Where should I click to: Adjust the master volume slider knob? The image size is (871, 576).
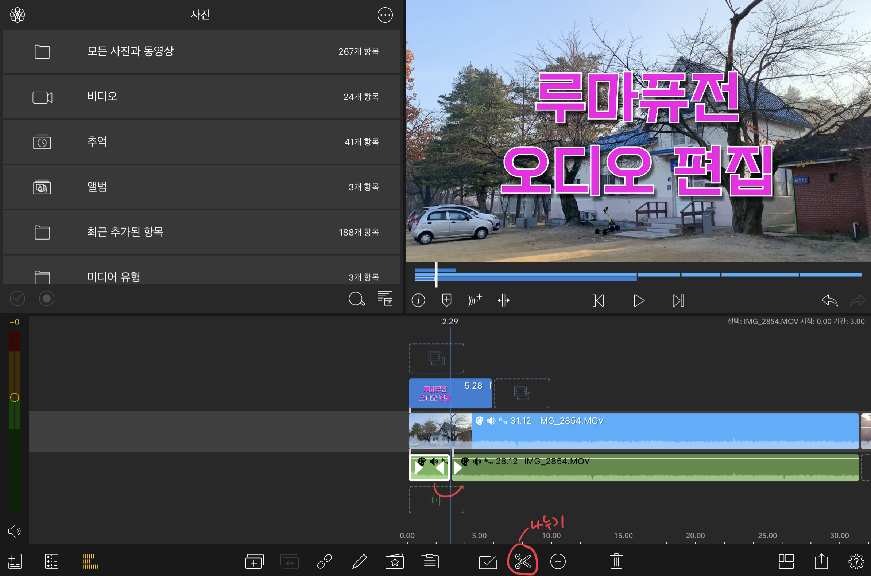click(x=14, y=397)
